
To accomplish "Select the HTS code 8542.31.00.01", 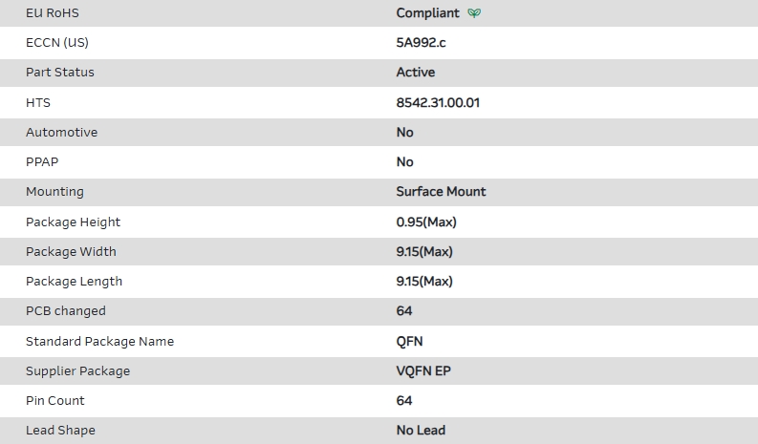I will pyautogui.click(x=438, y=102).
